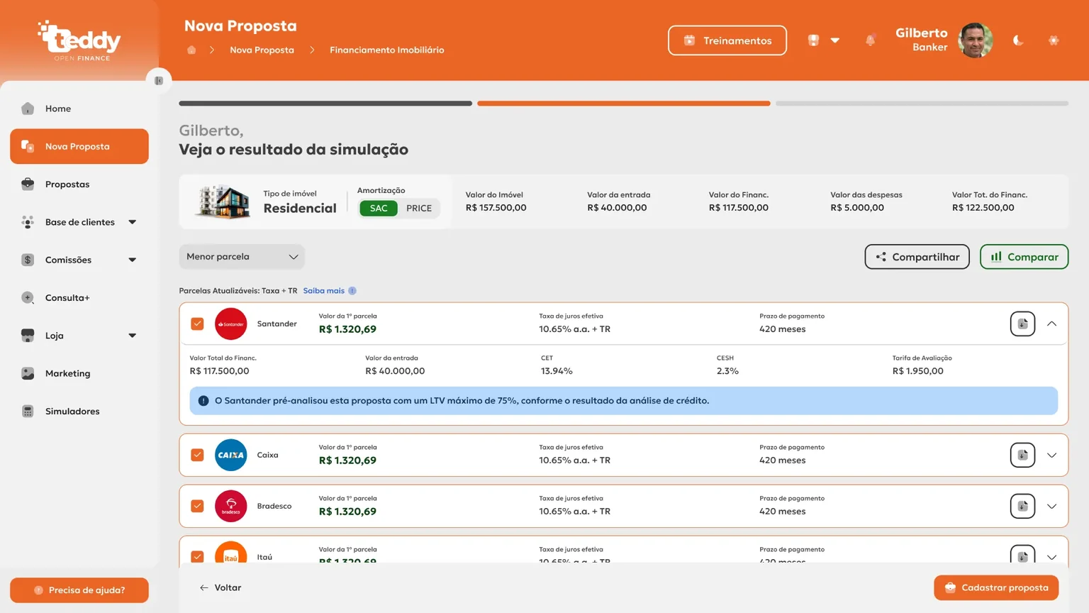Select Nova Proposta in the sidebar
This screenshot has width=1089, height=613.
(79, 146)
